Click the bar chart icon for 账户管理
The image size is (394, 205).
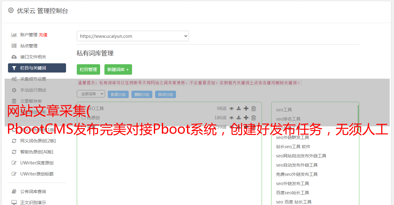[14, 35]
